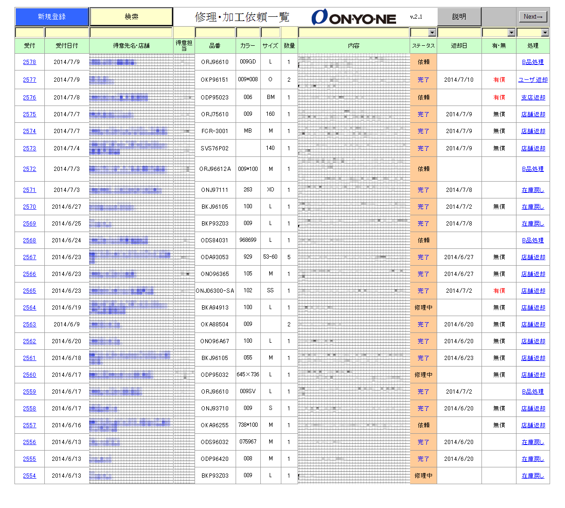565x508 pixels.
Task: Open the 処理 filter dropdown
Action: click(545, 33)
